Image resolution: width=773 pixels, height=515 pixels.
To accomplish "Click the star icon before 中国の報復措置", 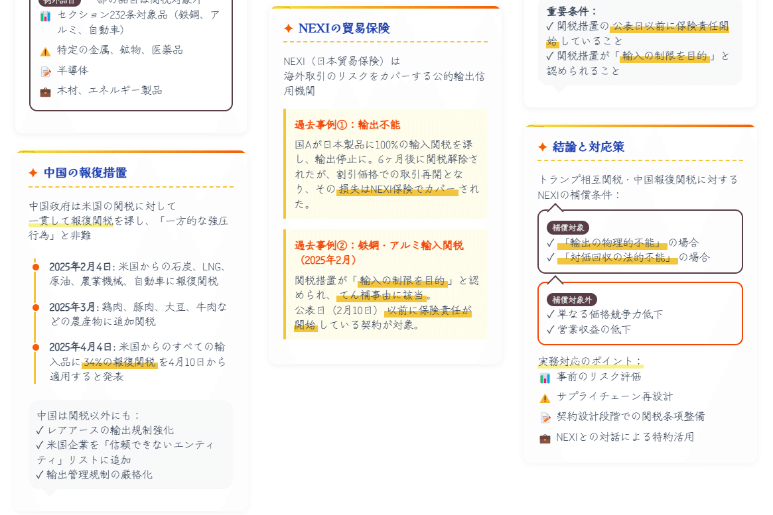I will (x=33, y=173).
